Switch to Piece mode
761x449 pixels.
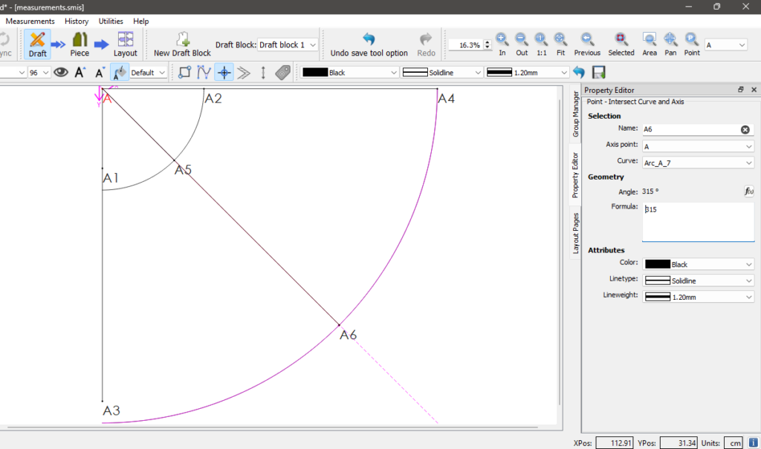point(80,44)
